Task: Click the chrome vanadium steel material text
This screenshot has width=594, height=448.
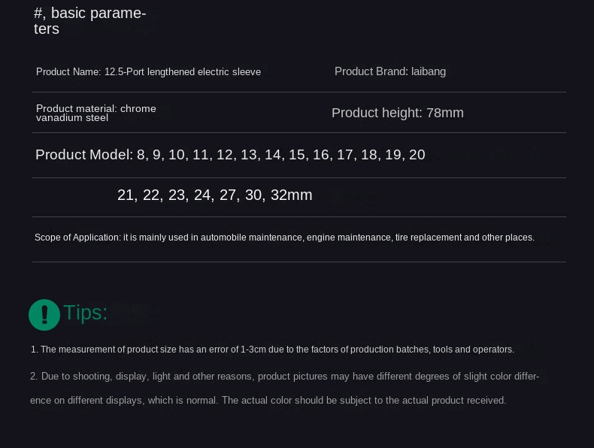Action: 95,113
